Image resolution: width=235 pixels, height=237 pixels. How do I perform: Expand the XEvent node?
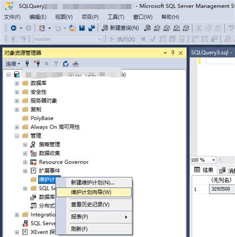tap(17, 232)
